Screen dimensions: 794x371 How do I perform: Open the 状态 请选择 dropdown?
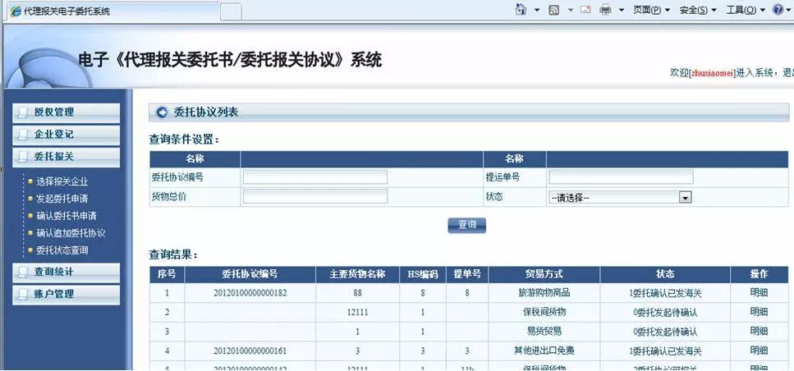click(620, 197)
